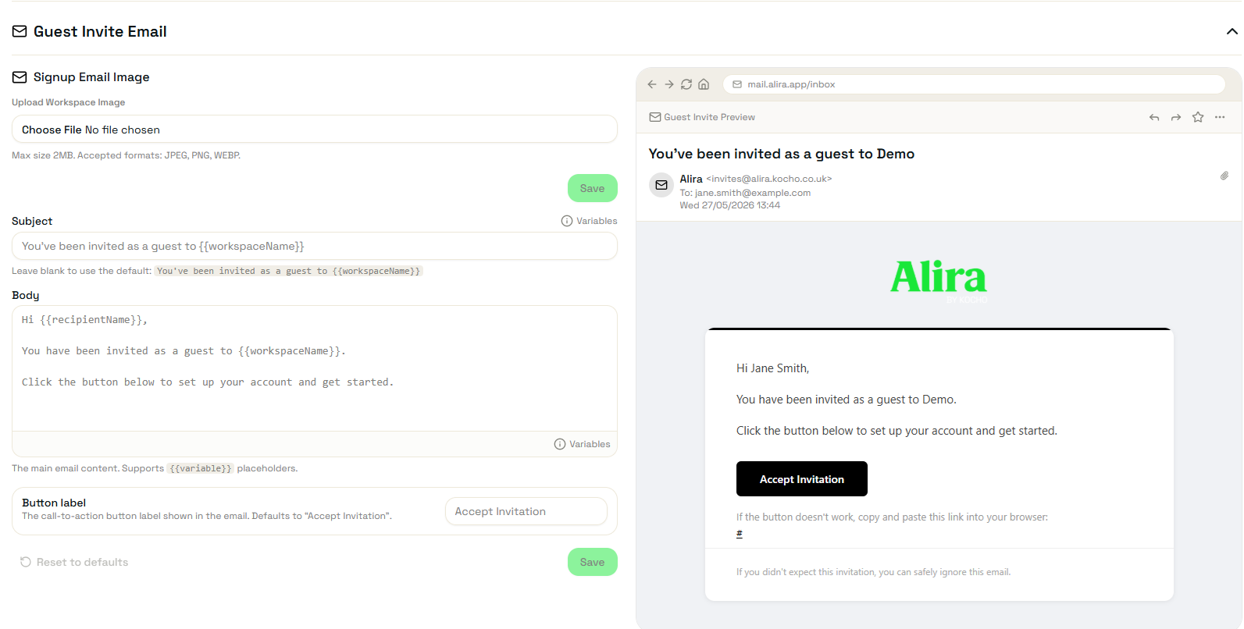Click the 'Button label' heading text
Screen dimensions: 1244x629
[54, 503]
